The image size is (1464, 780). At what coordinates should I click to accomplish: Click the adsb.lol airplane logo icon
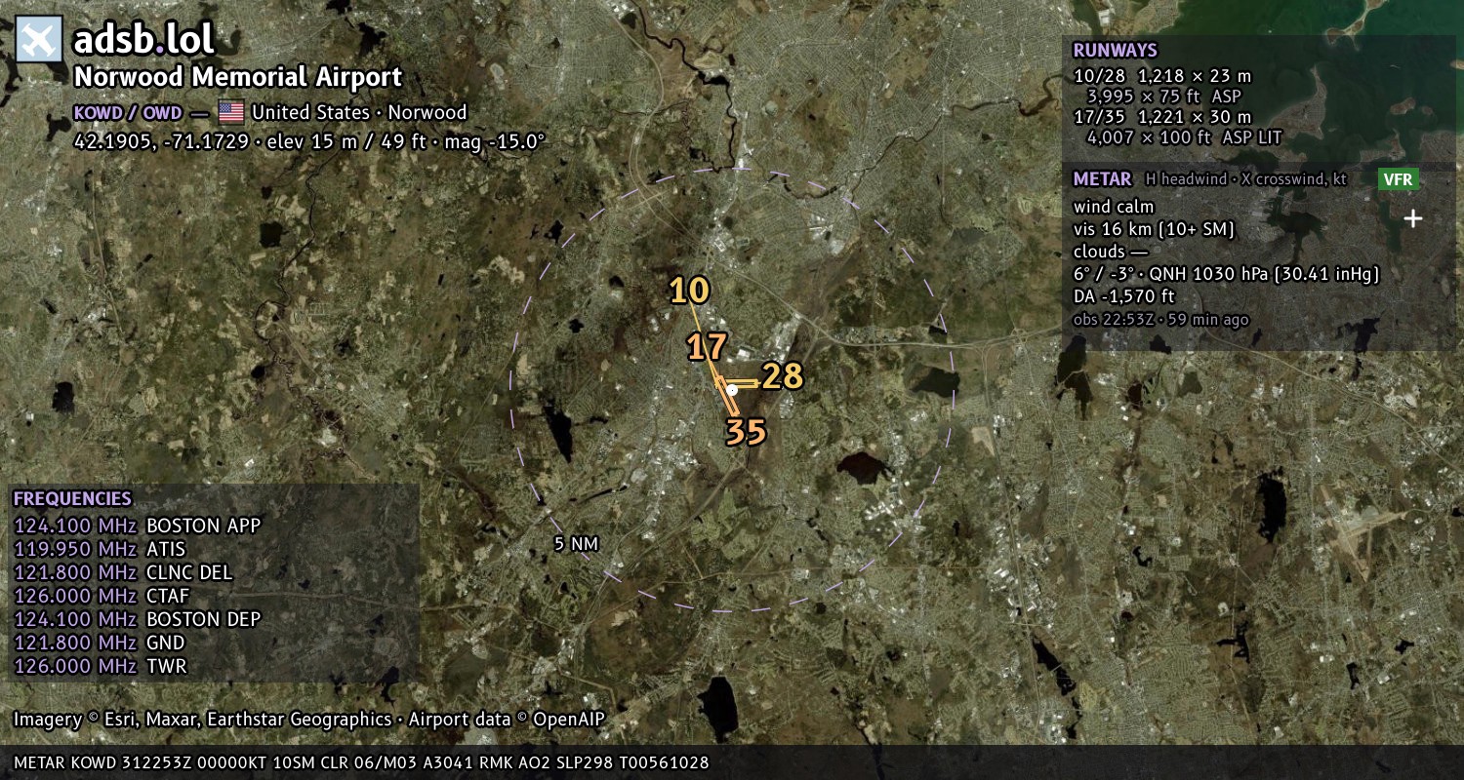pyautogui.click(x=39, y=39)
